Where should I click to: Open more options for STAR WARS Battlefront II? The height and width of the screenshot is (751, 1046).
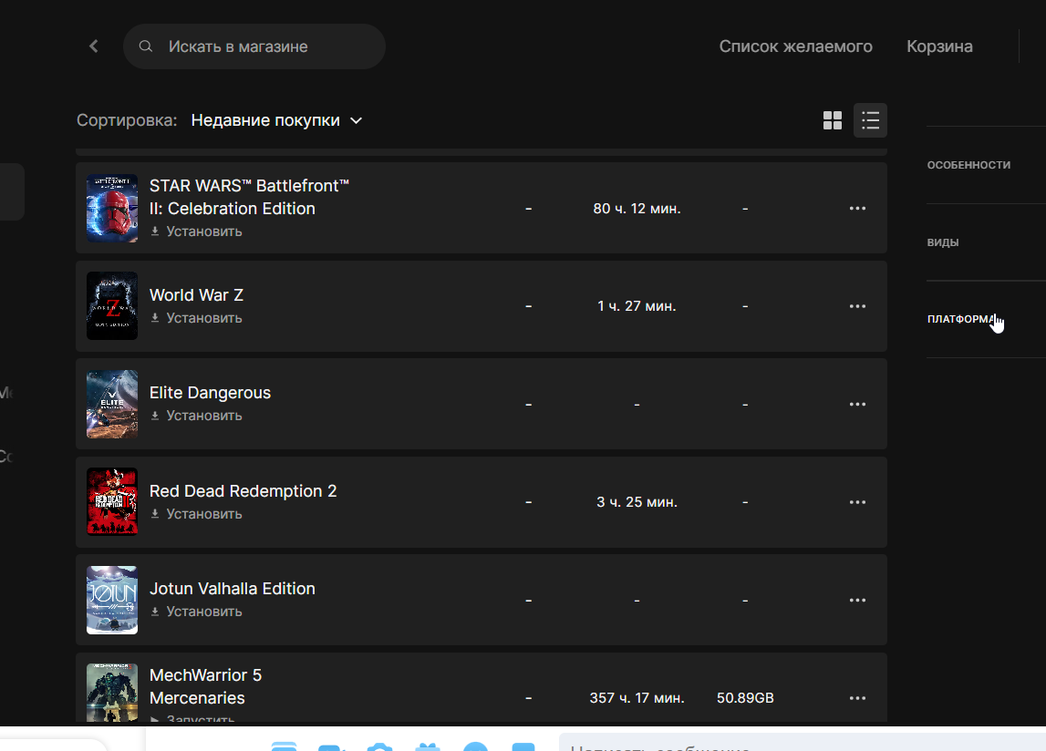tap(857, 208)
